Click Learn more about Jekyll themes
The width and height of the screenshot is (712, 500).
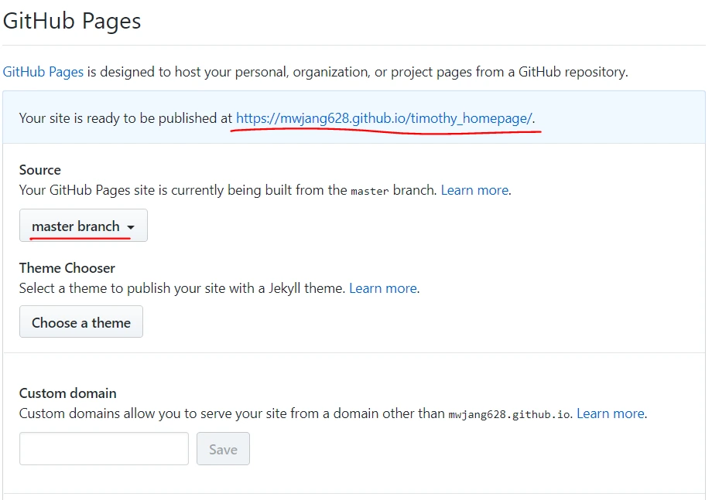(x=383, y=288)
